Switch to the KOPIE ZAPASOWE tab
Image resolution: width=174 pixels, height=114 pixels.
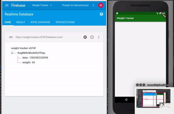[x=40, y=22]
